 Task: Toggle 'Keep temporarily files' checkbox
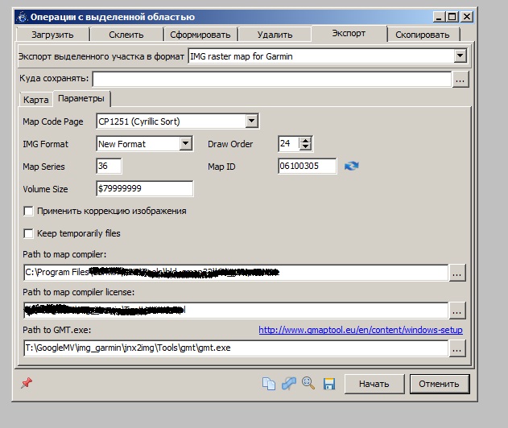30,233
